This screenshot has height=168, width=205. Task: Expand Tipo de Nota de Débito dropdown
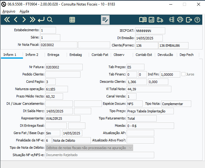coord(130,148)
